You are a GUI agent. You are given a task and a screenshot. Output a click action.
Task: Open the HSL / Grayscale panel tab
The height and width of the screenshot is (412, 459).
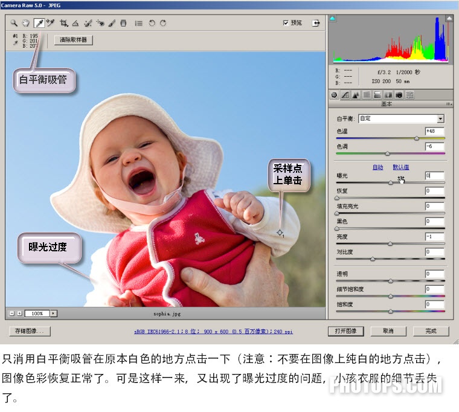pyautogui.click(x=367, y=95)
